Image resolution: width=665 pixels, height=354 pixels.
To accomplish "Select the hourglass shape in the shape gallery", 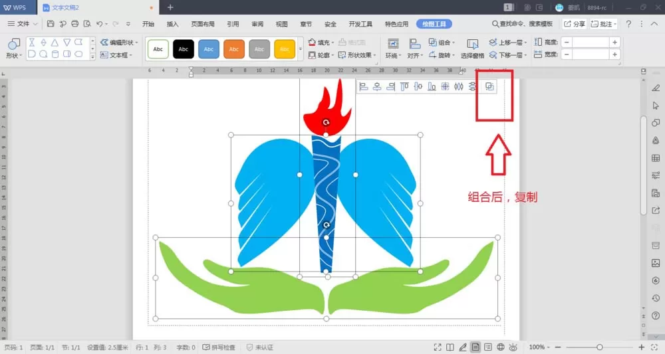I will point(32,43).
